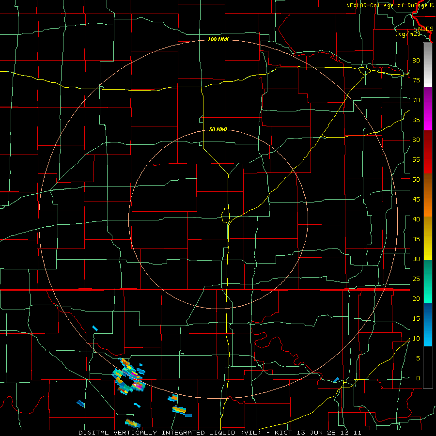Viewport: 436px width, 436px height.
Task: Click the legend value 0
Action: (418, 378)
